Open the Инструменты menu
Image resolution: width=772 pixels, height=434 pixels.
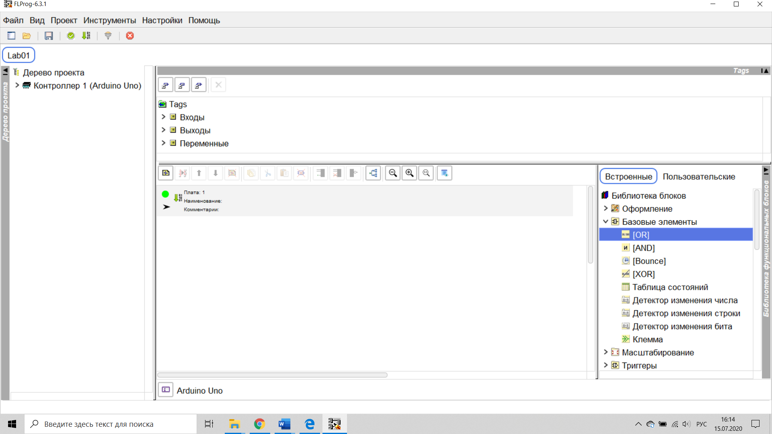pyautogui.click(x=109, y=20)
